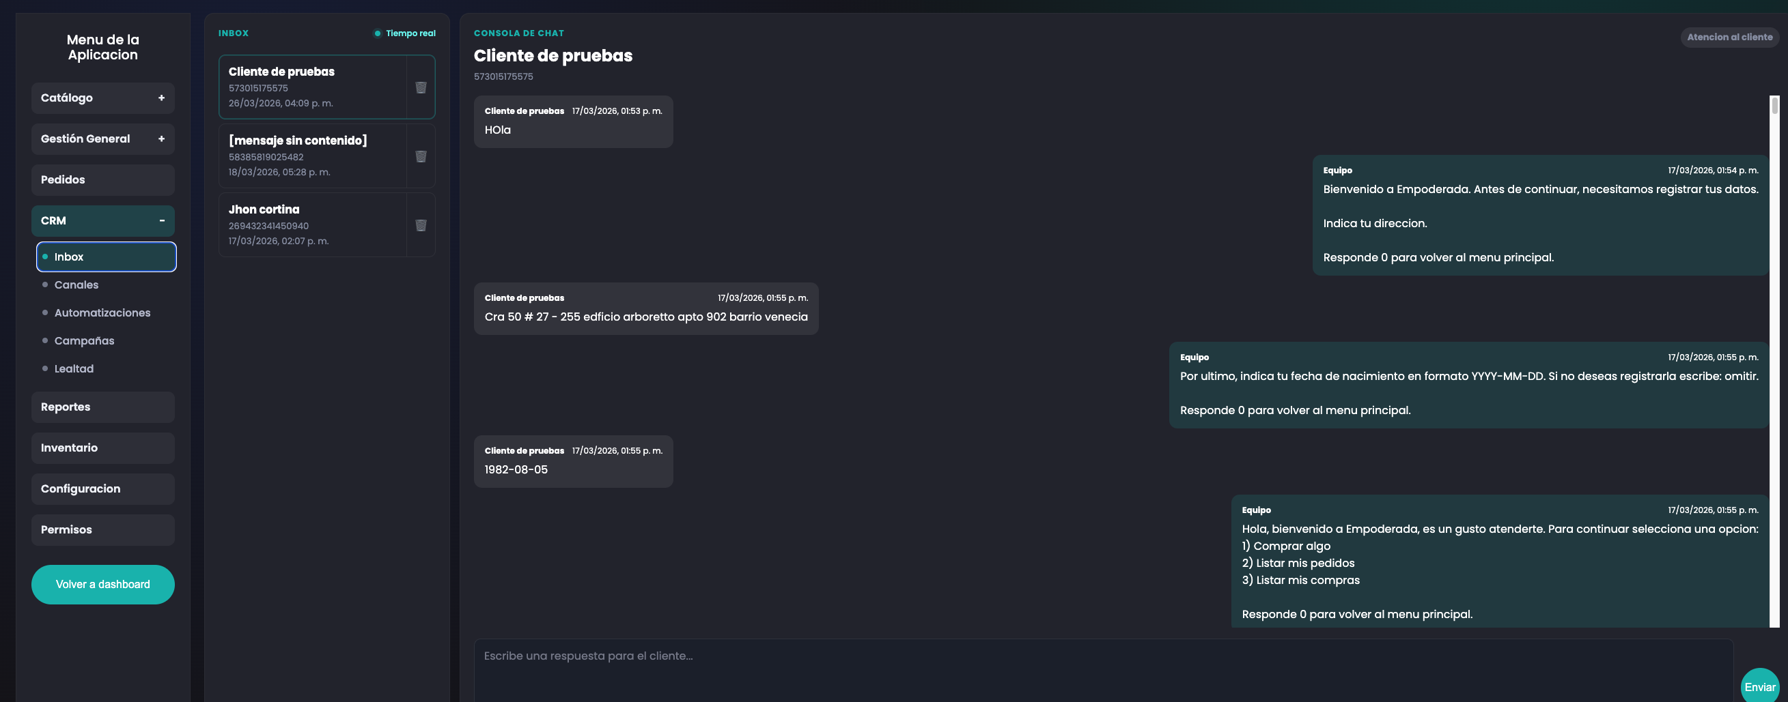Click trash icon for mensaje sin contenido

tap(421, 156)
